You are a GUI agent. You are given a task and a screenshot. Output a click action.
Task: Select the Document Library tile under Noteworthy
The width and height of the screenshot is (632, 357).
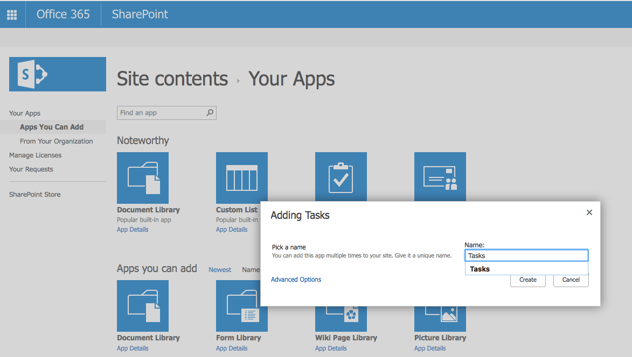coord(142,177)
